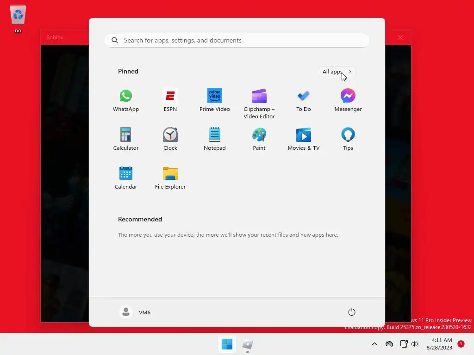Open Prime Video app
This screenshot has width=474, height=355.
pyautogui.click(x=215, y=101)
